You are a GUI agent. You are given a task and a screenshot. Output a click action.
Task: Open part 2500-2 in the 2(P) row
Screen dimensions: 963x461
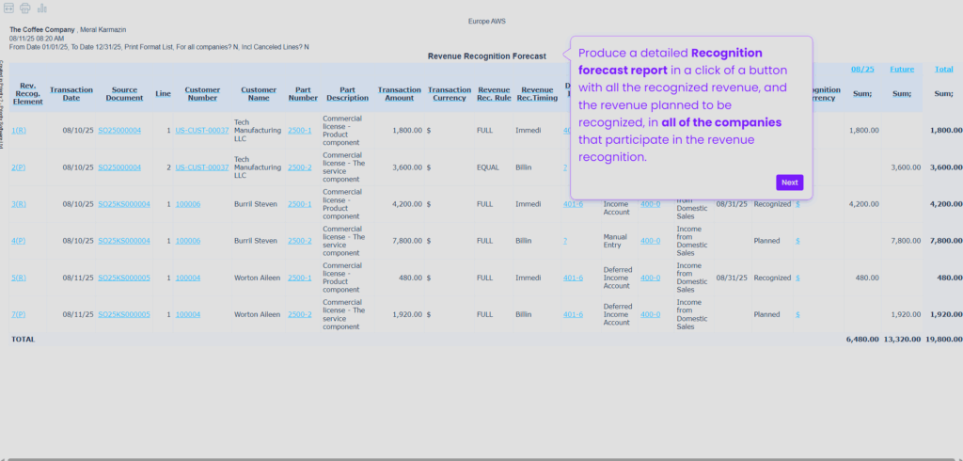[x=300, y=167]
